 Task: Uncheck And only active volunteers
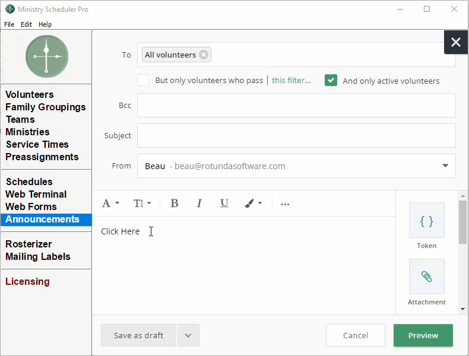[331, 81]
